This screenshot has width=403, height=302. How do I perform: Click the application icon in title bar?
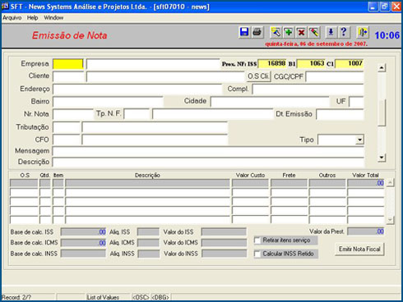click(5, 6)
